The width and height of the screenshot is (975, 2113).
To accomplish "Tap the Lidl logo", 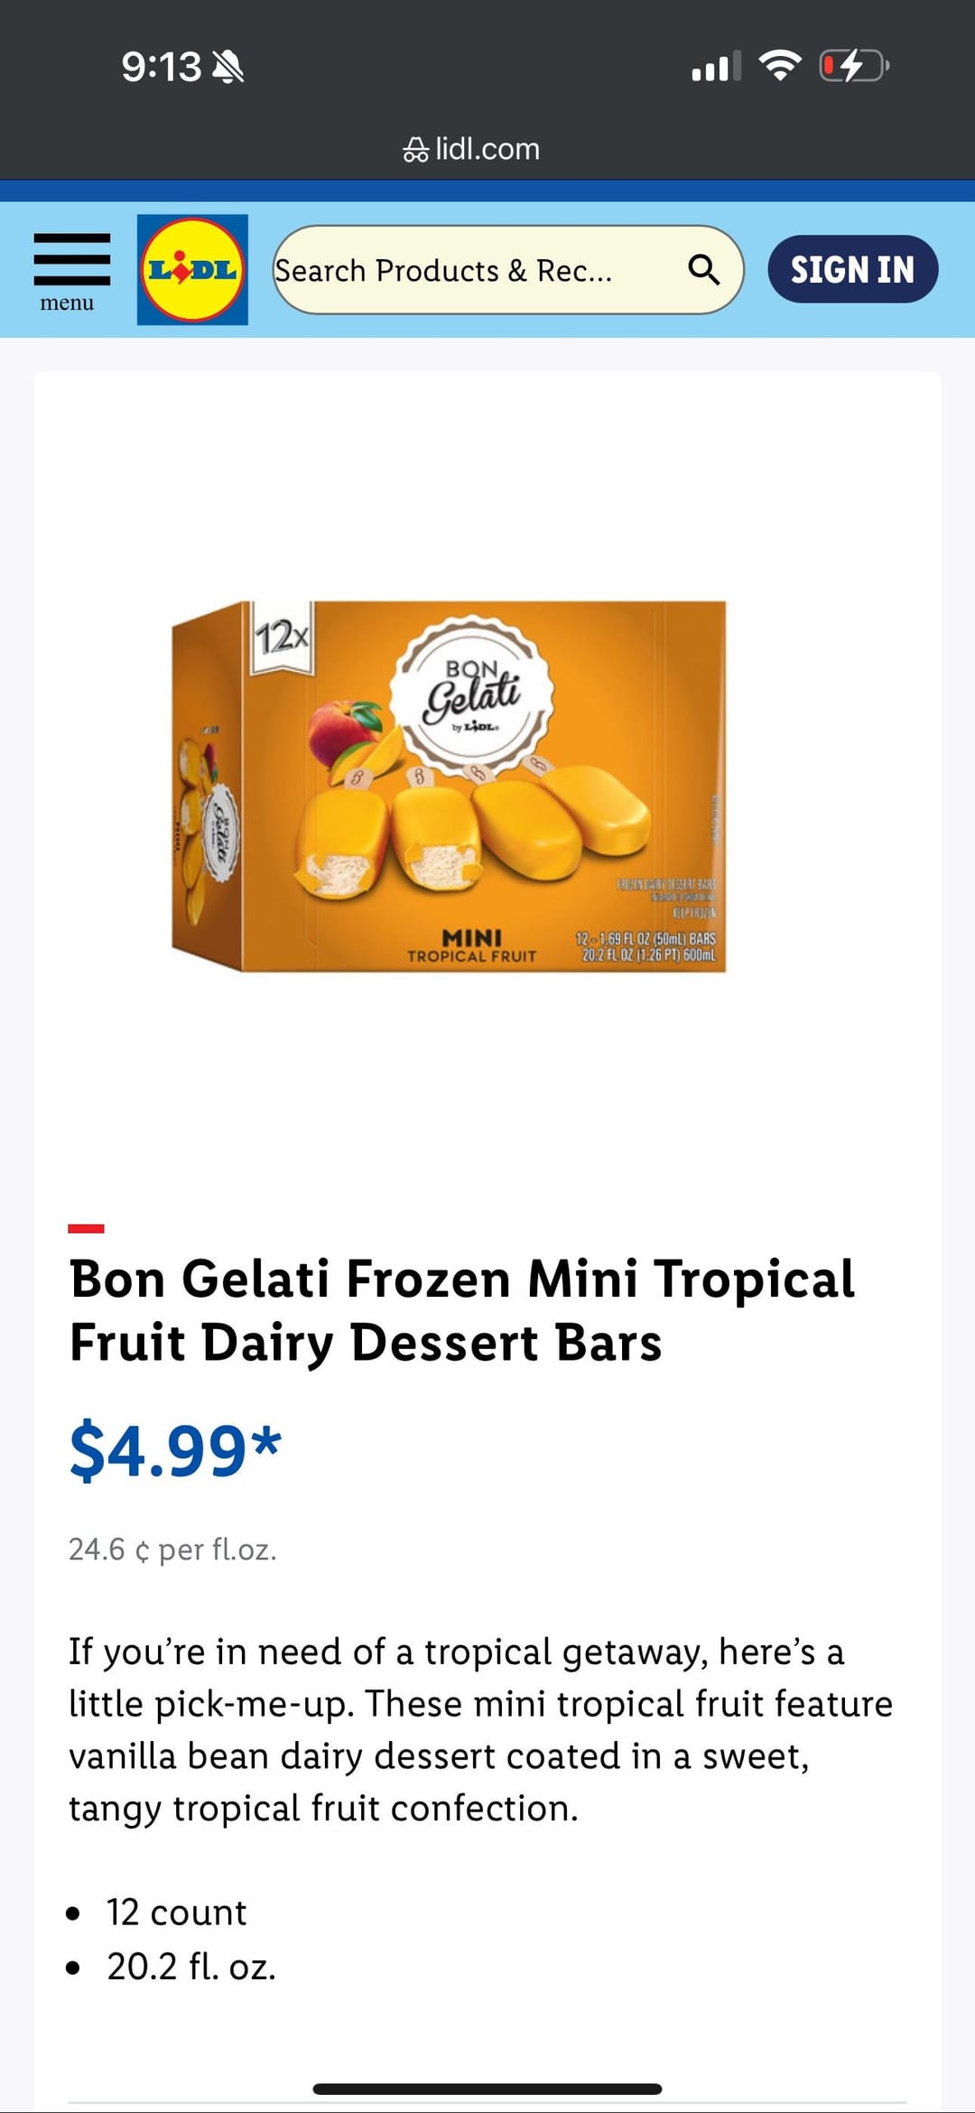I will (192, 269).
